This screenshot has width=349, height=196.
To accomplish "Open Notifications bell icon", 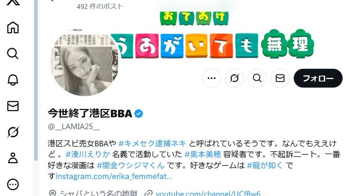I will [13, 80].
